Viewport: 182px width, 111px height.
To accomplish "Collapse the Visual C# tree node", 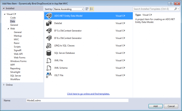I will click(5, 14).
